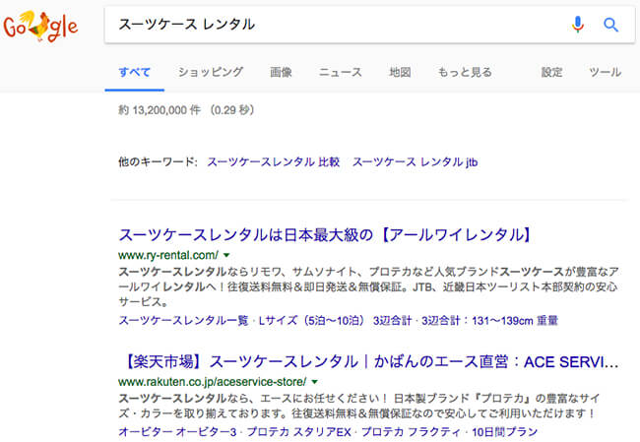The width and height of the screenshot is (640, 442).
Task: Open sitelink プロテカ スタリアEX
Action: [298, 432]
